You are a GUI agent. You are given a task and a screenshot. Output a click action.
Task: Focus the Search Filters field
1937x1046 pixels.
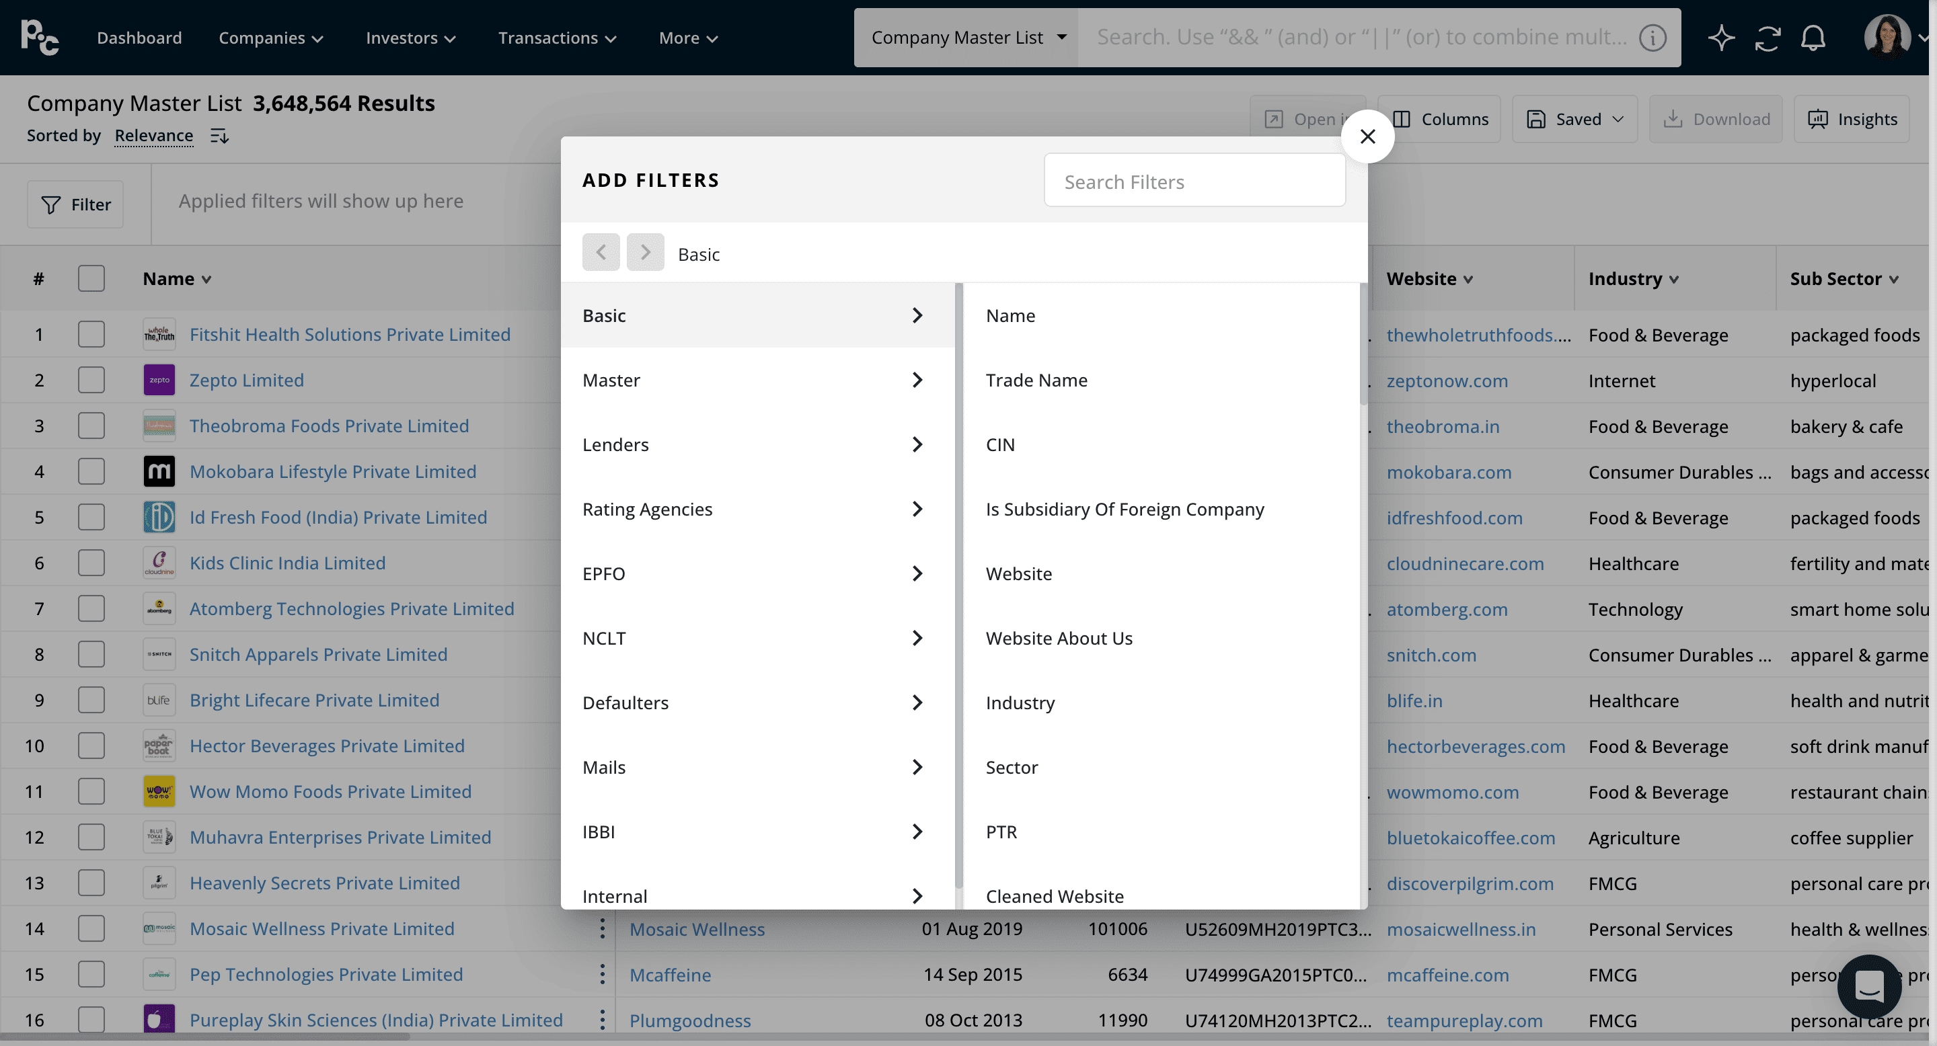click(1195, 181)
